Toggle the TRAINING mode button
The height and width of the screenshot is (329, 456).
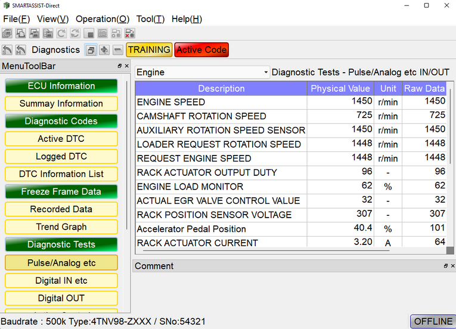point(149,50)
